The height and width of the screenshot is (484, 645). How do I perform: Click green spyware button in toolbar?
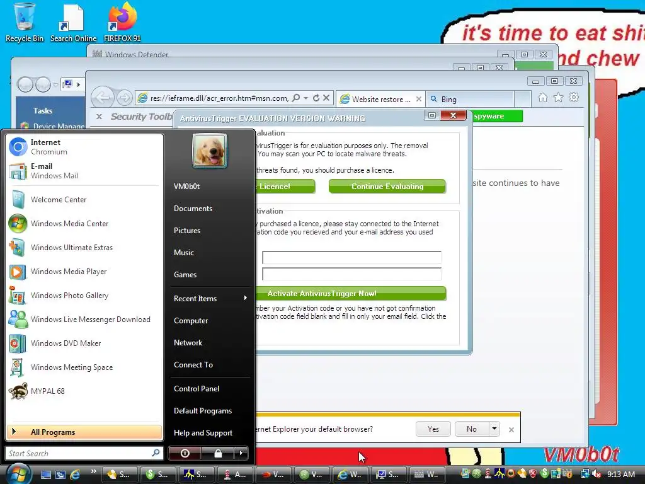(x=498, y=116)
